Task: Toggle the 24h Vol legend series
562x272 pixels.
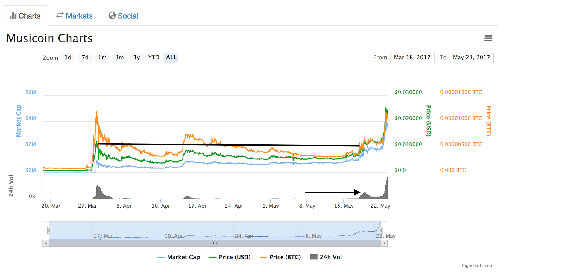Action: click(326, 257)
